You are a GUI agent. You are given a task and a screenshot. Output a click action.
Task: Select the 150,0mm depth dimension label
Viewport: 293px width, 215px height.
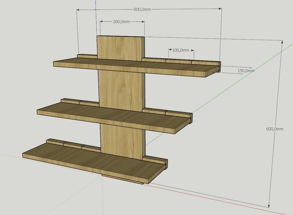247,71
